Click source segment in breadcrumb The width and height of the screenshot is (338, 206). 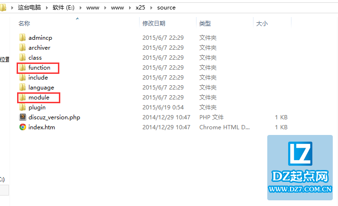166,8
